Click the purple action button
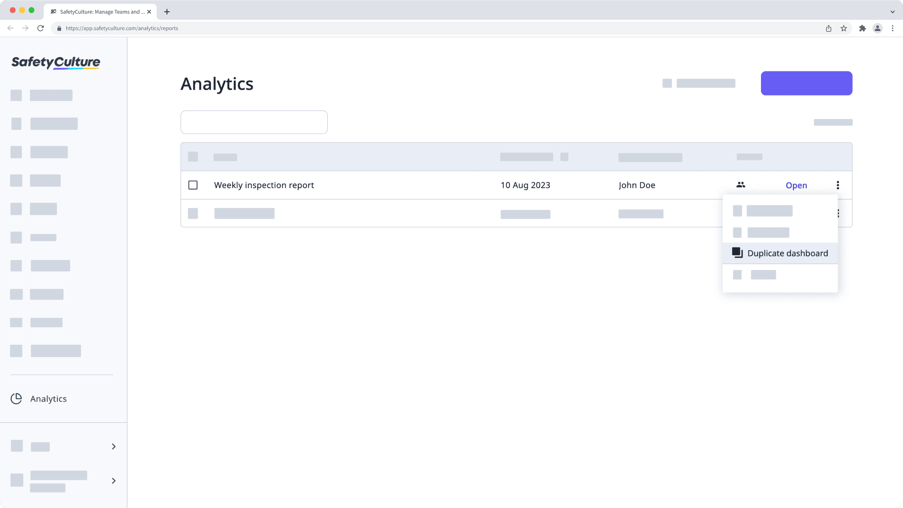Viewport: 903px width, 508px height. click(806, 83)
